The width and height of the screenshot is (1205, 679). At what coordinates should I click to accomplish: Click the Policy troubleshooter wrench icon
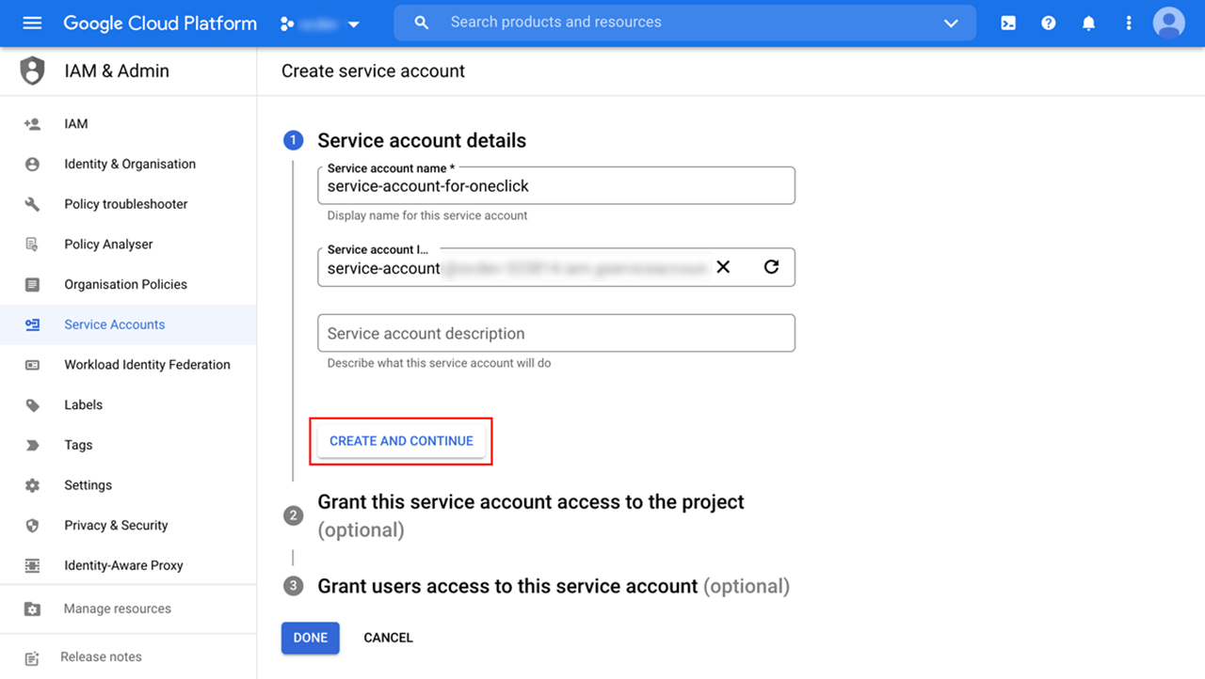click(32, 204)
